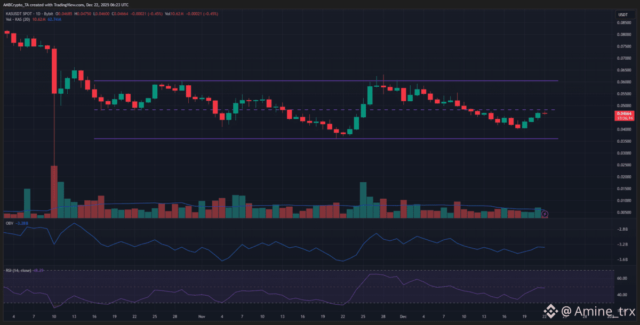Image resolution: width=640 pixels, height=325 pixels.
Task: Select the OBV indicator legend label
Action: point(9,224)
